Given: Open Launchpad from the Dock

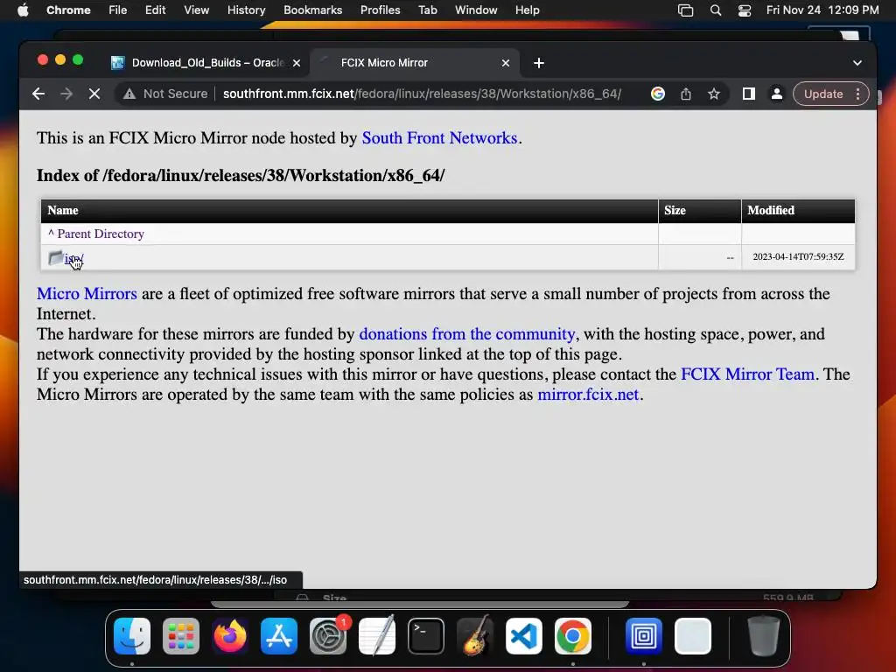Looking at the screenshot, I should pos(181,636).
